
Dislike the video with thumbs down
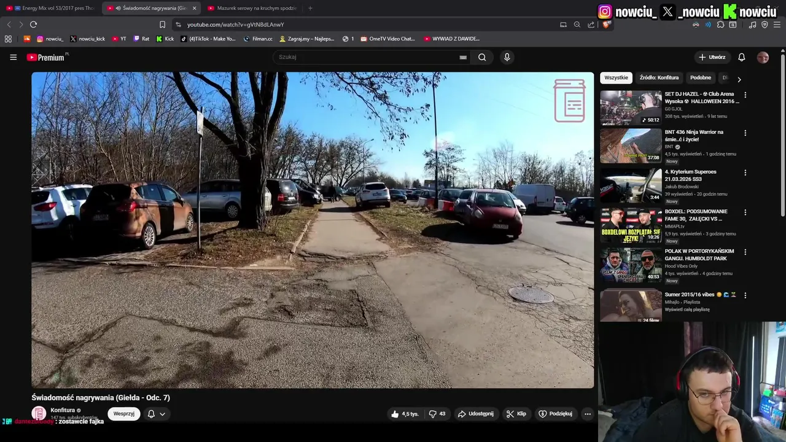437,414
